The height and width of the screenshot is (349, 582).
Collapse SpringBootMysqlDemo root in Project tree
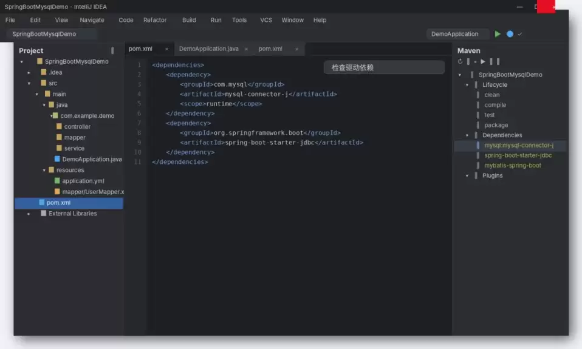point(21,61)
